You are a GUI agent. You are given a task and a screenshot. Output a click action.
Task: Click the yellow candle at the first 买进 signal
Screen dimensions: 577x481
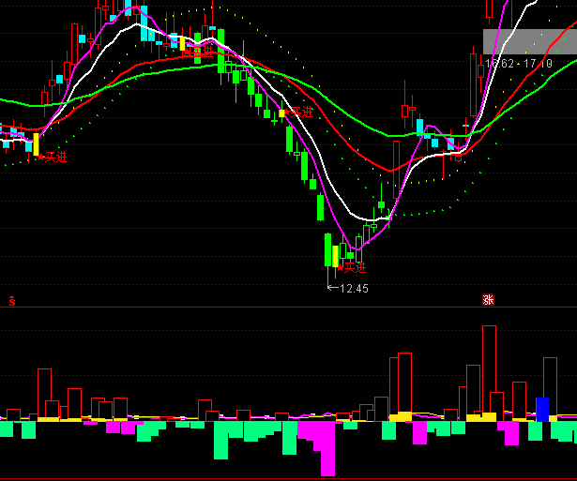36,143
